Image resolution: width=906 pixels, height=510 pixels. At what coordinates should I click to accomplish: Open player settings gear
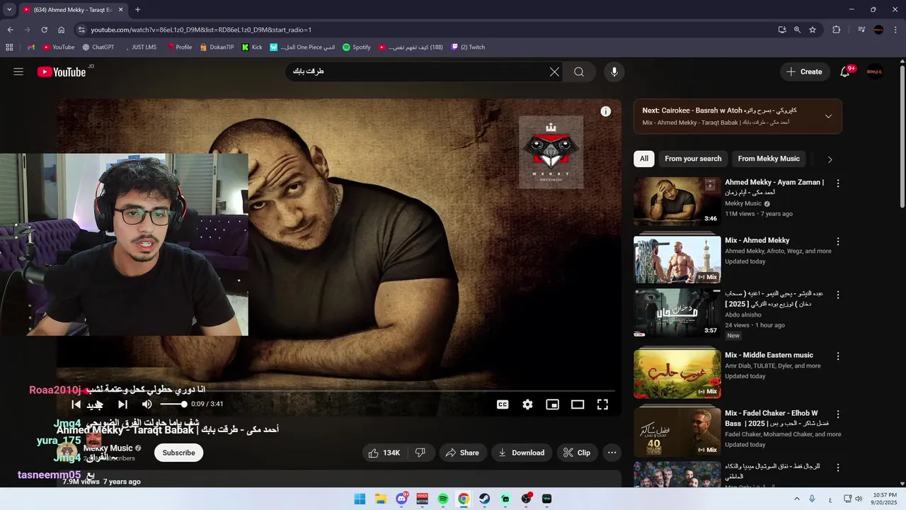(527, 404)
